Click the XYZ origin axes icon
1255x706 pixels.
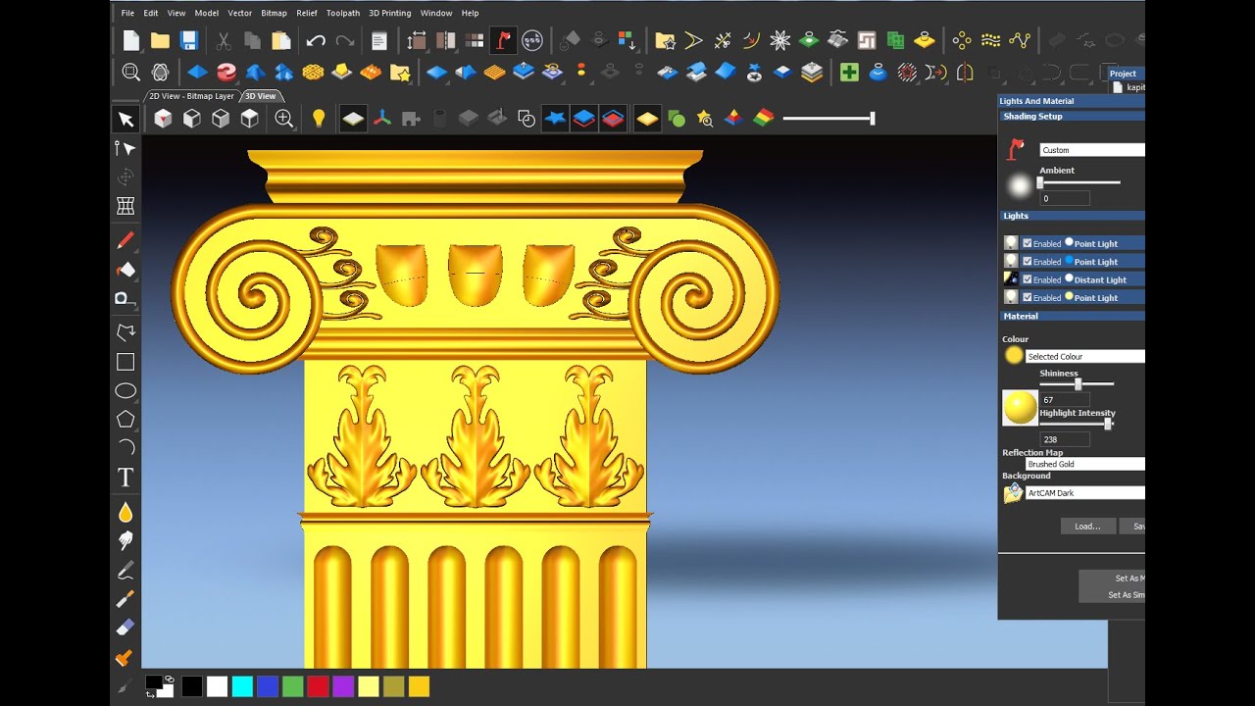pos(381,119)
